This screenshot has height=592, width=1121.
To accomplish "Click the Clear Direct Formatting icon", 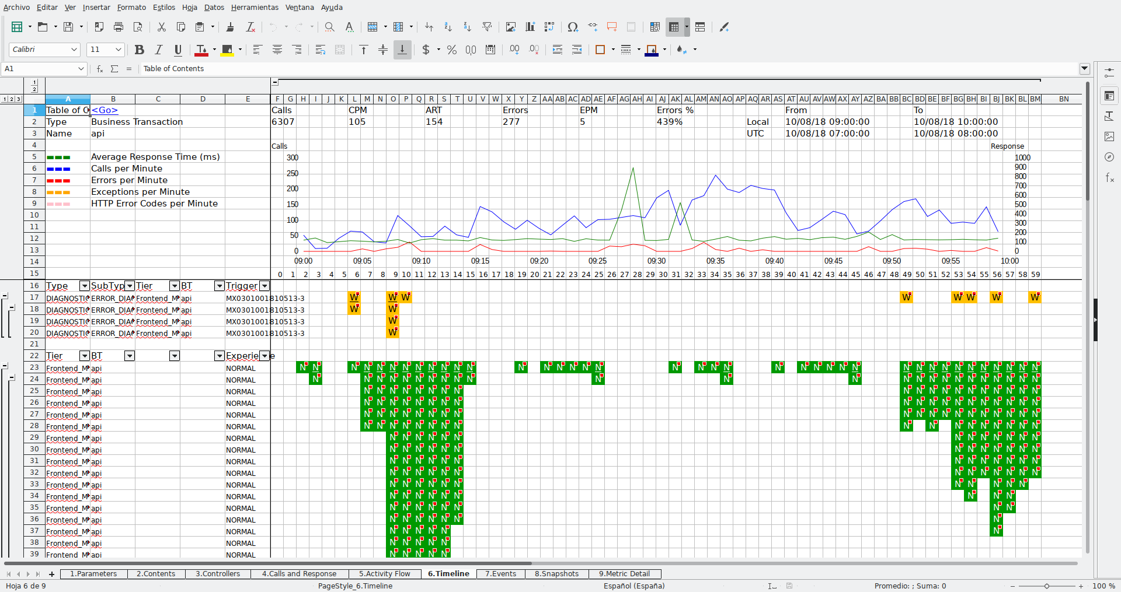I will [x=250, y=27].
